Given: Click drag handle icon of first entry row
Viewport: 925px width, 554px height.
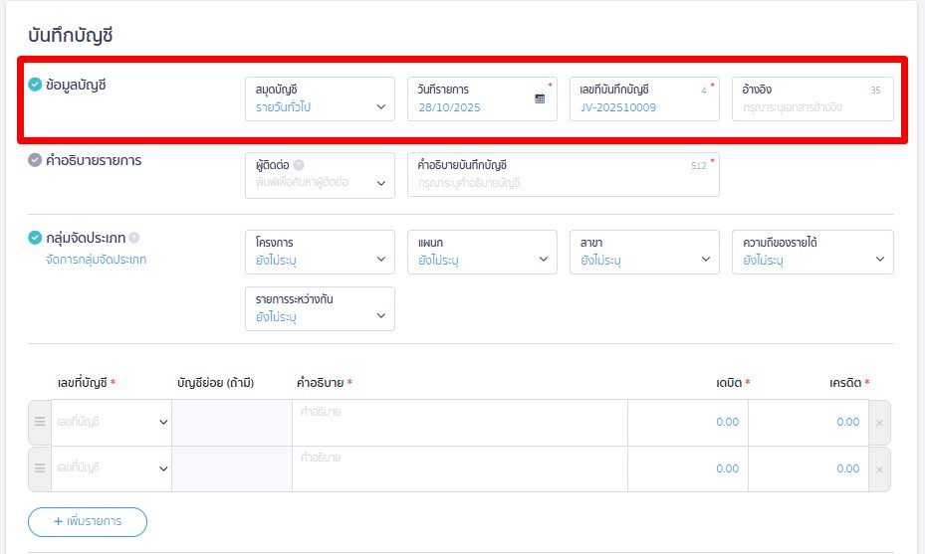Looking at the screenshot, I should pyautogui.click(x=40, y=422).
